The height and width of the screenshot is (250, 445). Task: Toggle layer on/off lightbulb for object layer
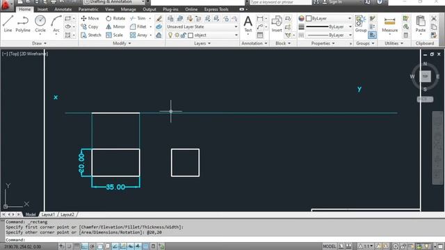(x=170, y=35)
